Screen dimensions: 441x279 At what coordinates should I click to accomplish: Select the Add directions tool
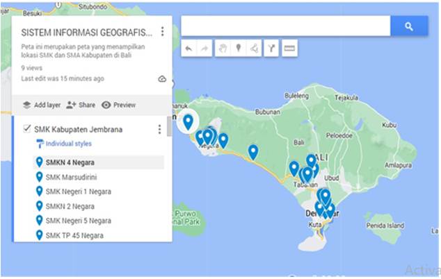271,49
